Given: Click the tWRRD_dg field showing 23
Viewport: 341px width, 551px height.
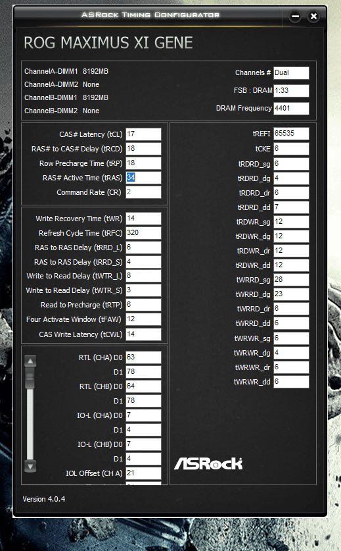Looking at the screenshot, I should click(x=291, y=294).
